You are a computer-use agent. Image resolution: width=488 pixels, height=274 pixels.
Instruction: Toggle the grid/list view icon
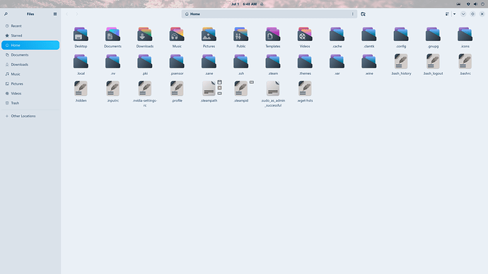447,14
